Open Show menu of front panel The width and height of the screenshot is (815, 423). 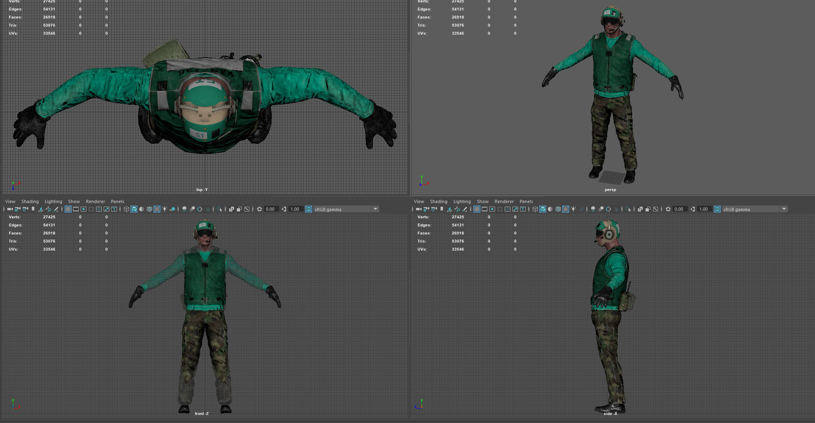coord(74,201)
